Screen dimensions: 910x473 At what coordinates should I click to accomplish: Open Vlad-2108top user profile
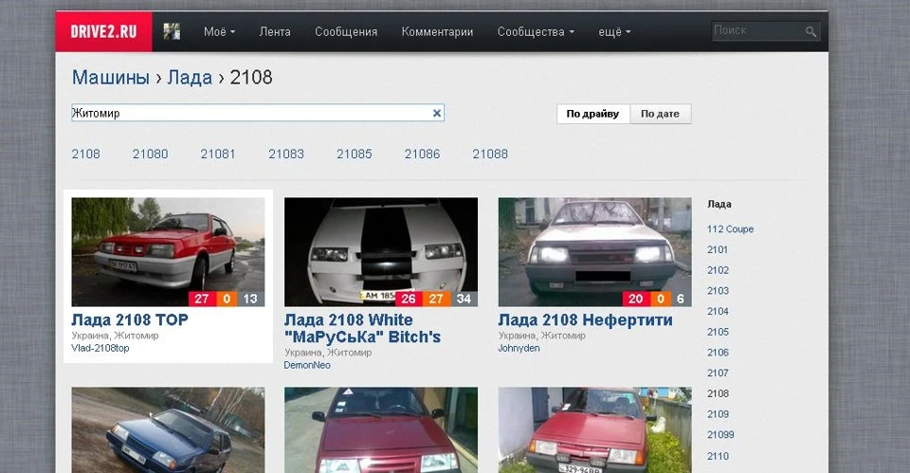[100, 348]
